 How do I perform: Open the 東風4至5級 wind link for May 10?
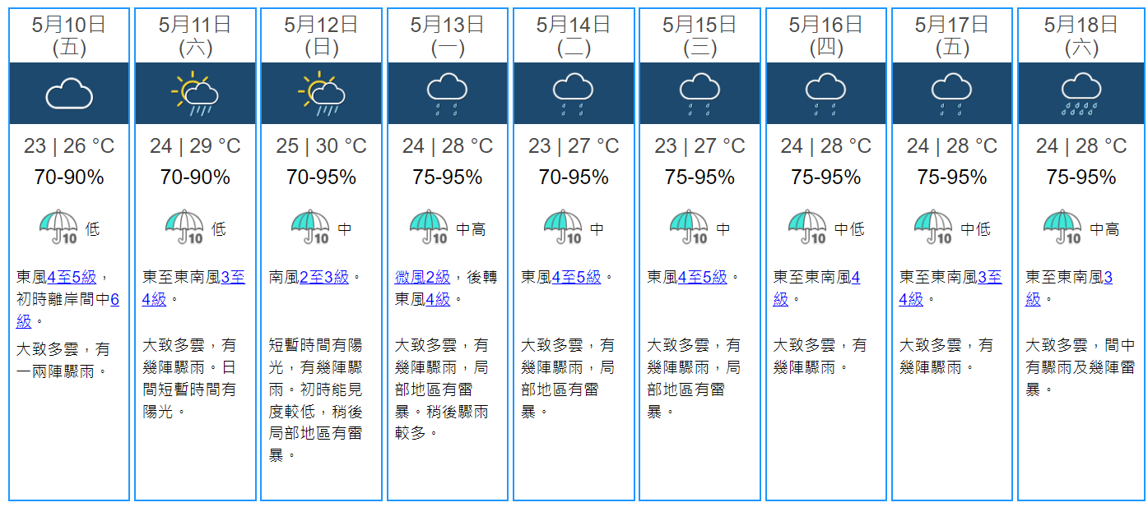click(x=72, y=278)
